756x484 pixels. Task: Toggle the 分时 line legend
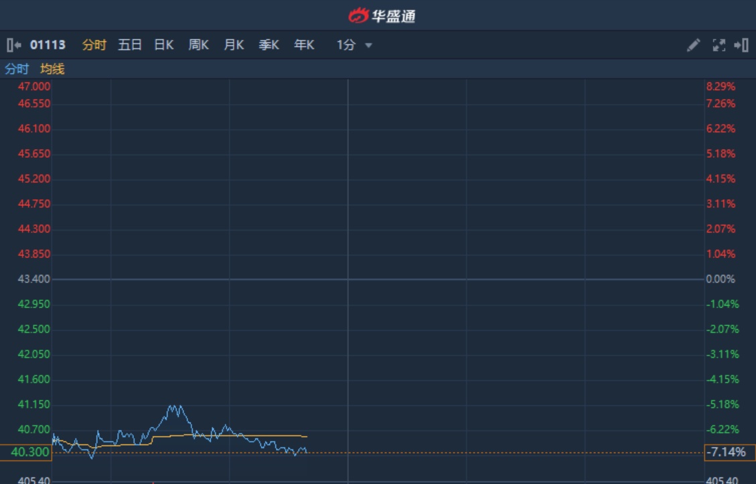point(17,69)
